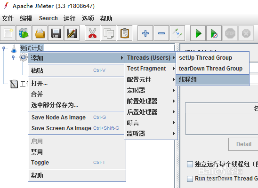This screenshot has height=188, width=258.
Task: Select the test plan flask icon
Action: tap(14, 48)
